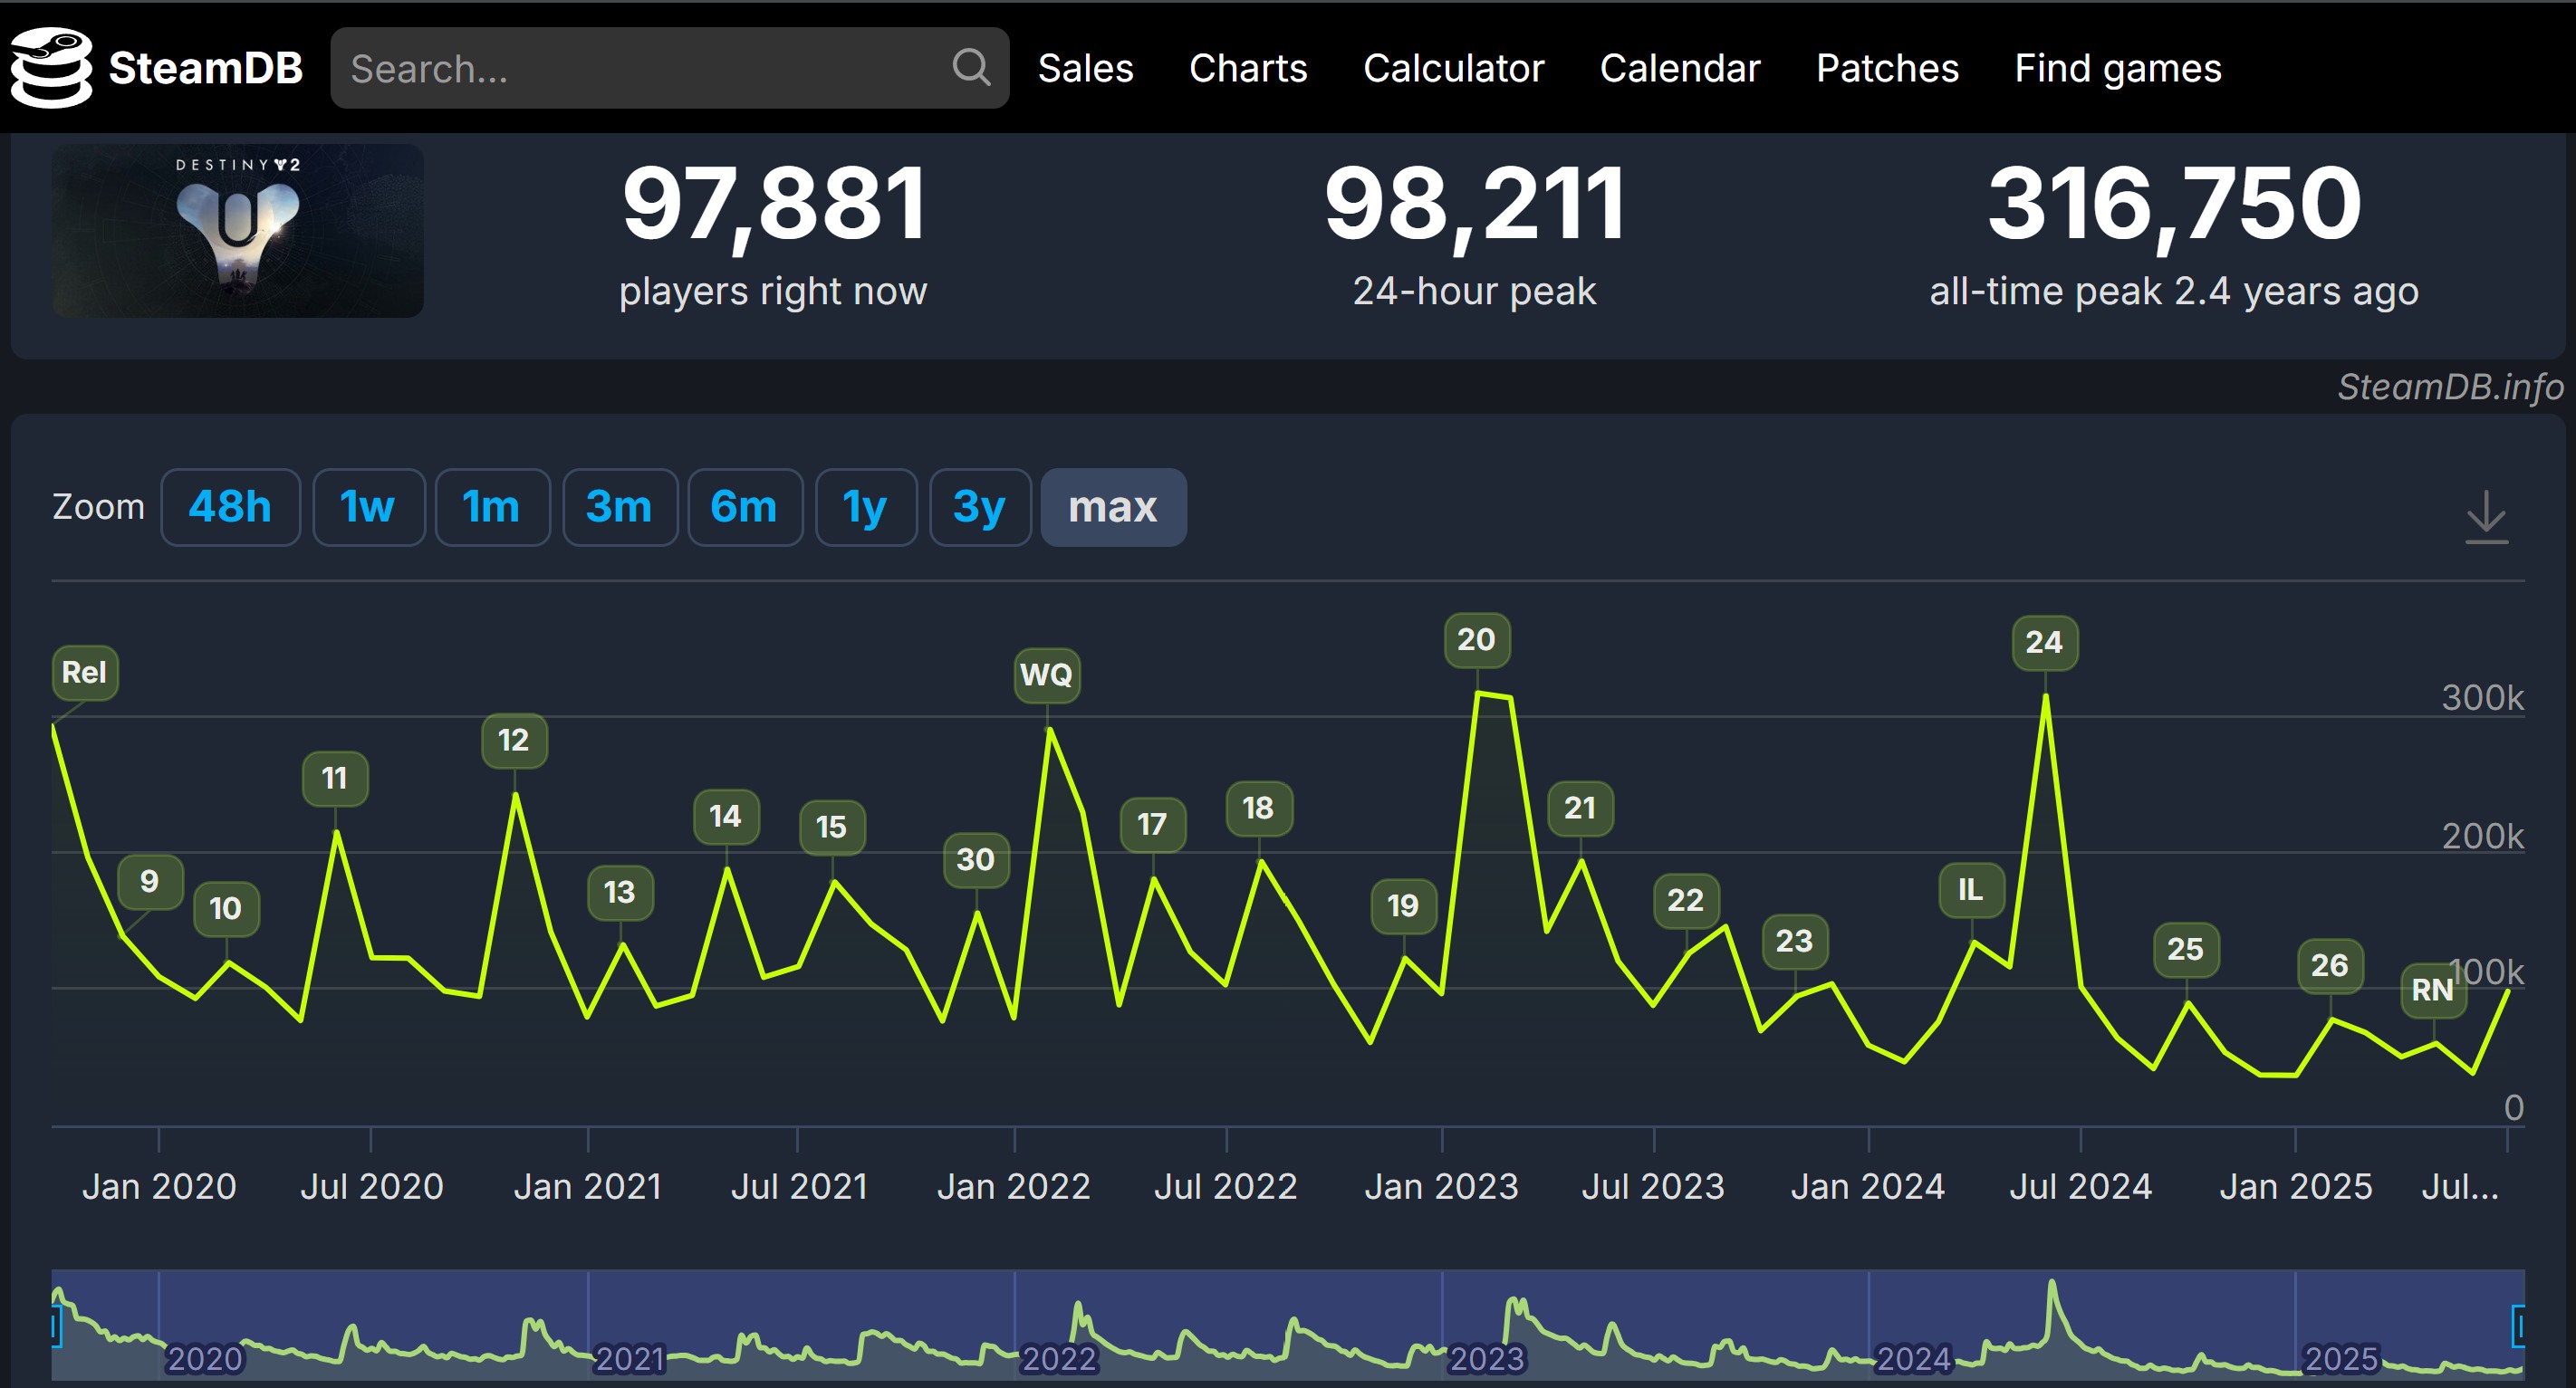The image size is (2576, 1388).
Task: Click the Destiny 2 game thumbnail
Action: 237,231
